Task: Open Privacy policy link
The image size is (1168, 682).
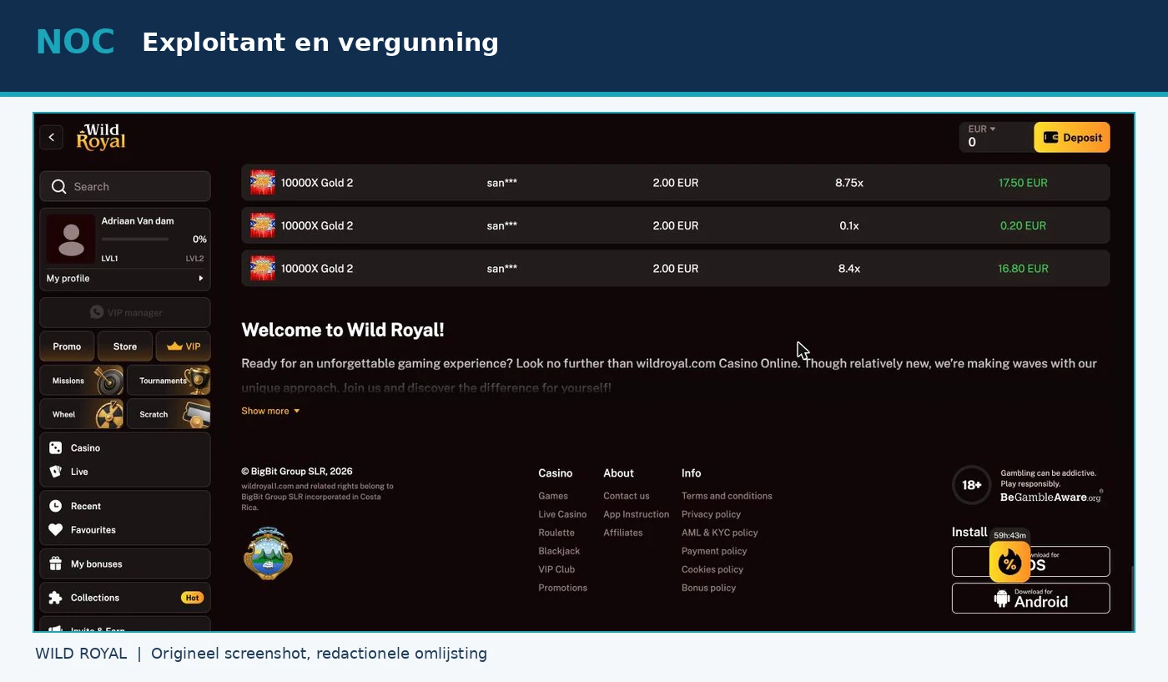Action: pyautogui.click(x=711, y=514)
